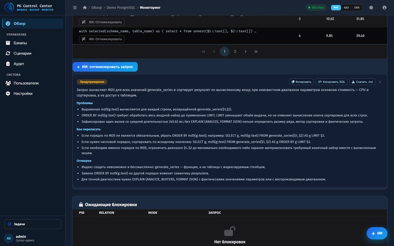Click Копировать to copy the analysis

pos(302,82)
